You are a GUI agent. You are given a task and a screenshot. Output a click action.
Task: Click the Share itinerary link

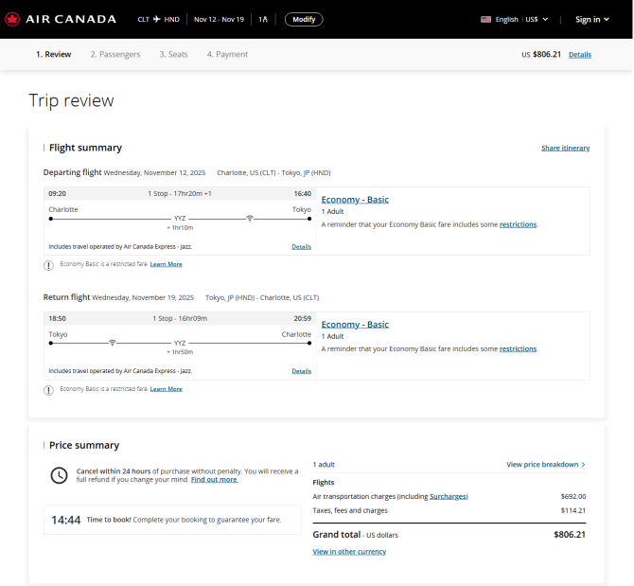565,148
